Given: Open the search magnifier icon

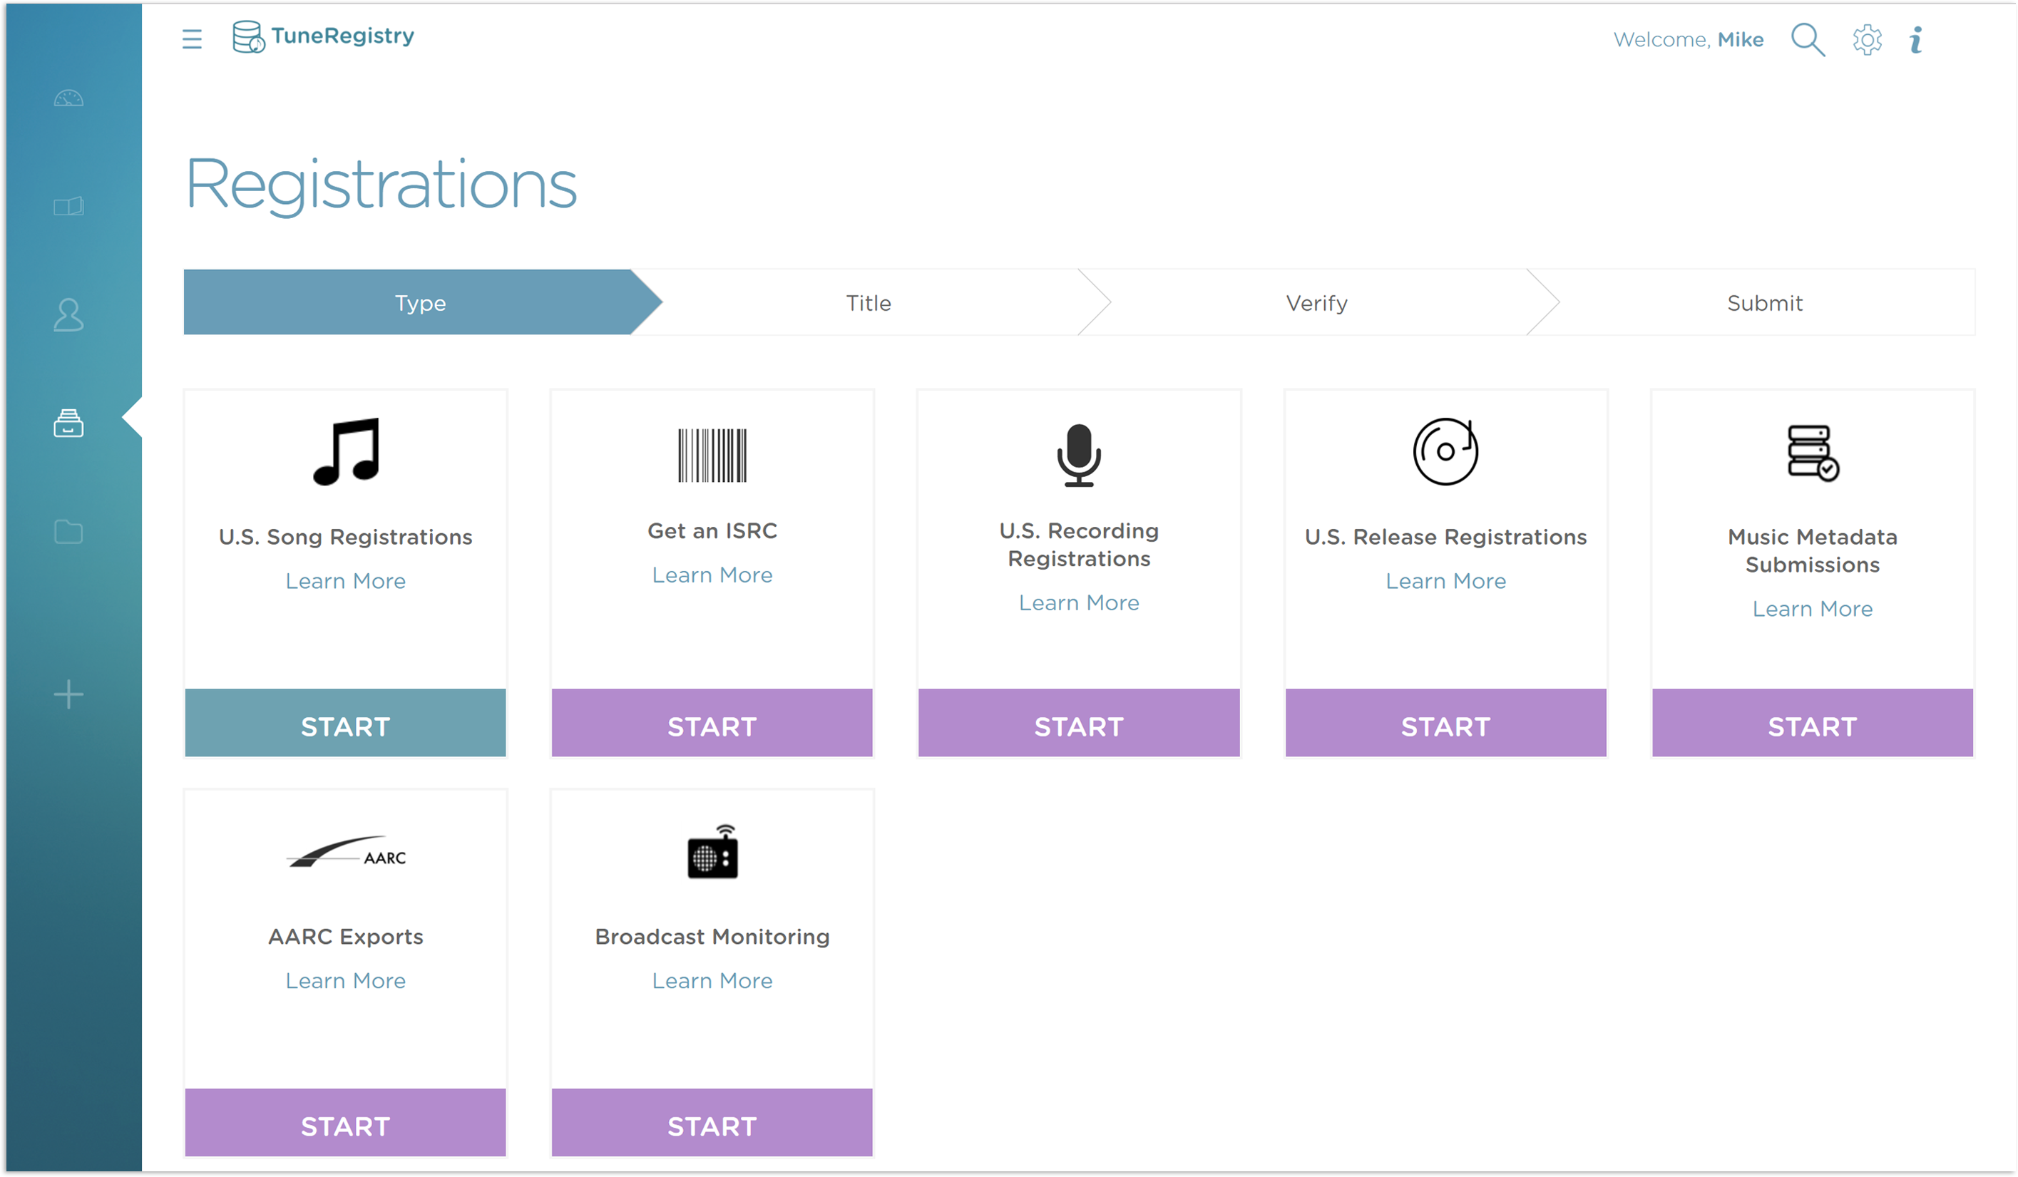Looking at the screenshot, I should click(1808, 39).
